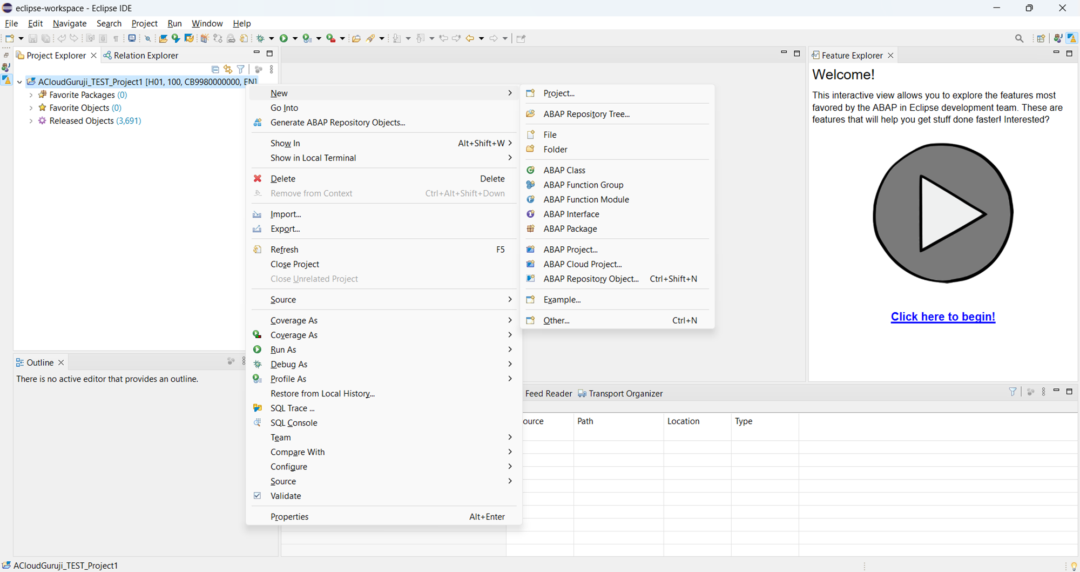Screen dimensions: 1080x572
Task: Click the Collapse All icon in Project Explorer
Action: (215, 69)
